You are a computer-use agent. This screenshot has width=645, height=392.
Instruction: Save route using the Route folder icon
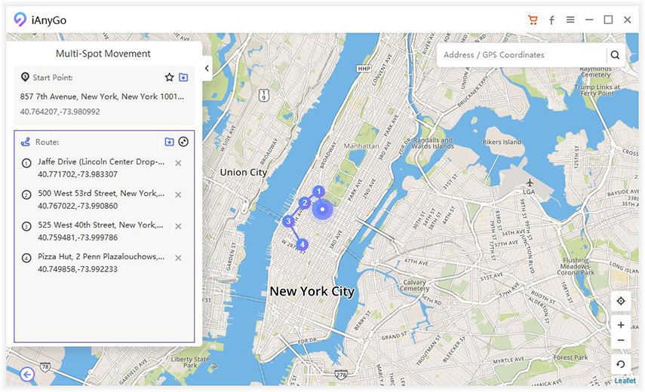(x=169, y=142)
